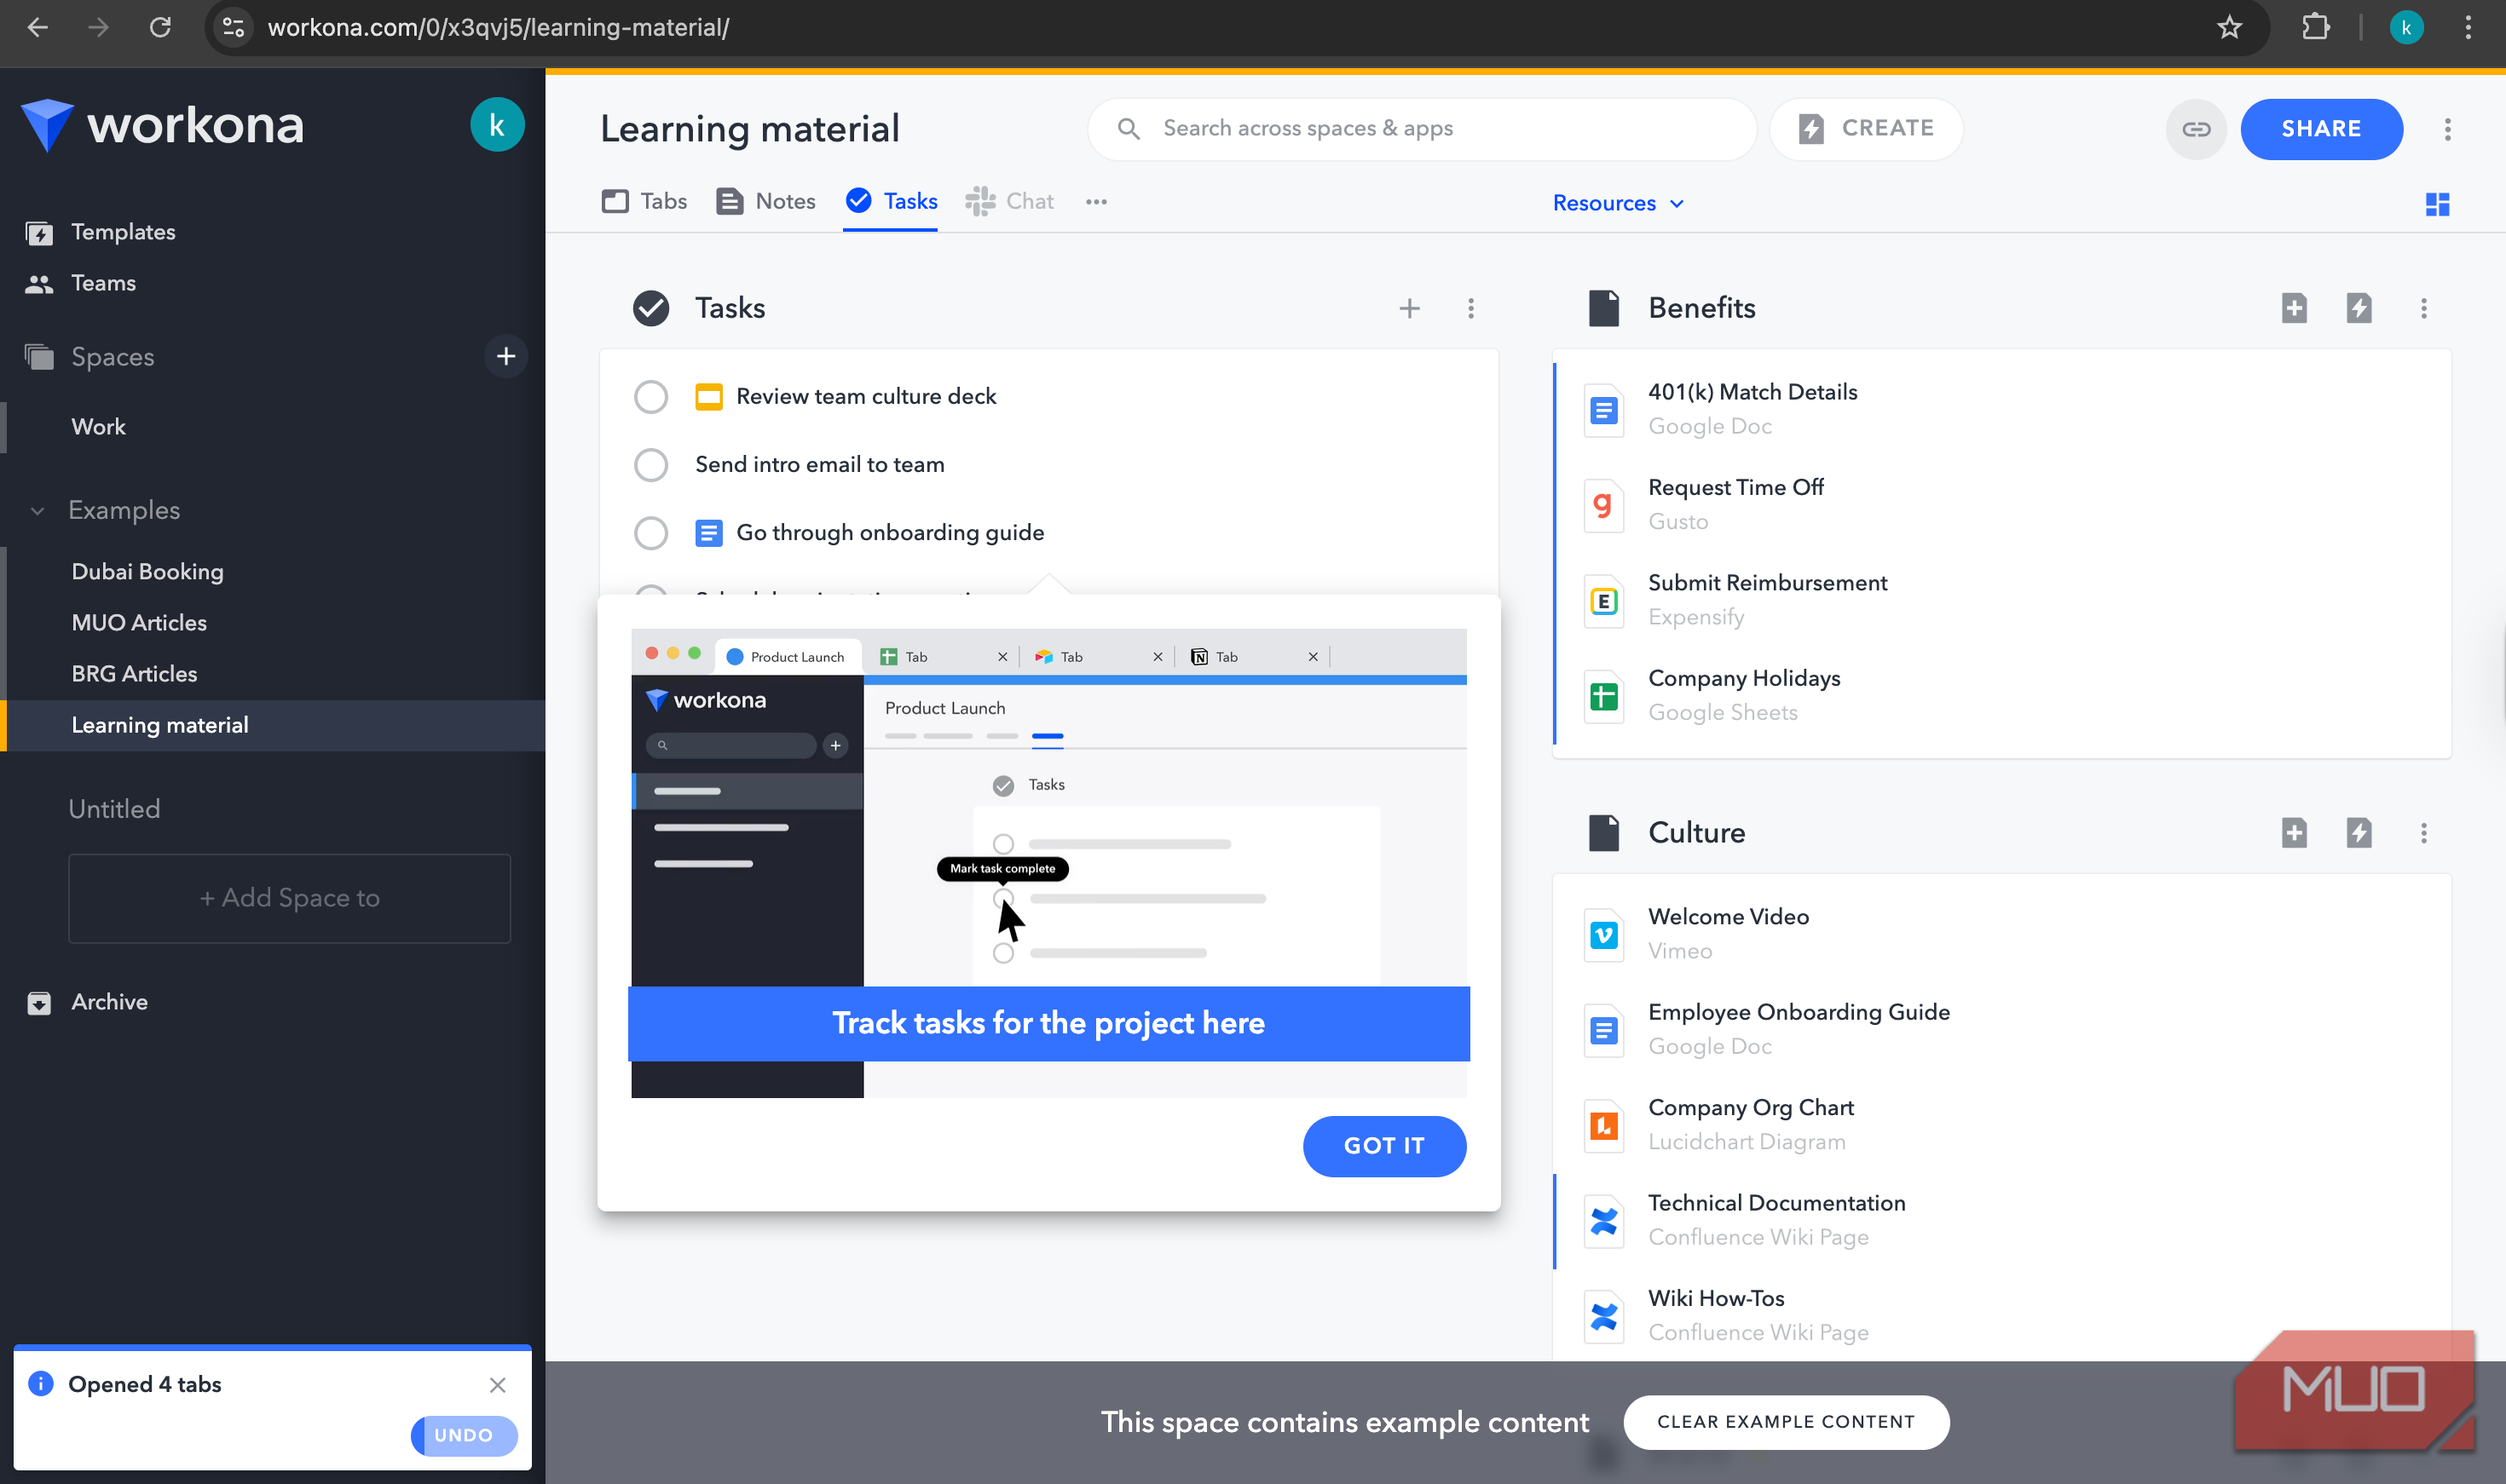Click the Workona logo in the sidebar
Viewport: 2506px width, 1484px height.
(162, 125)
